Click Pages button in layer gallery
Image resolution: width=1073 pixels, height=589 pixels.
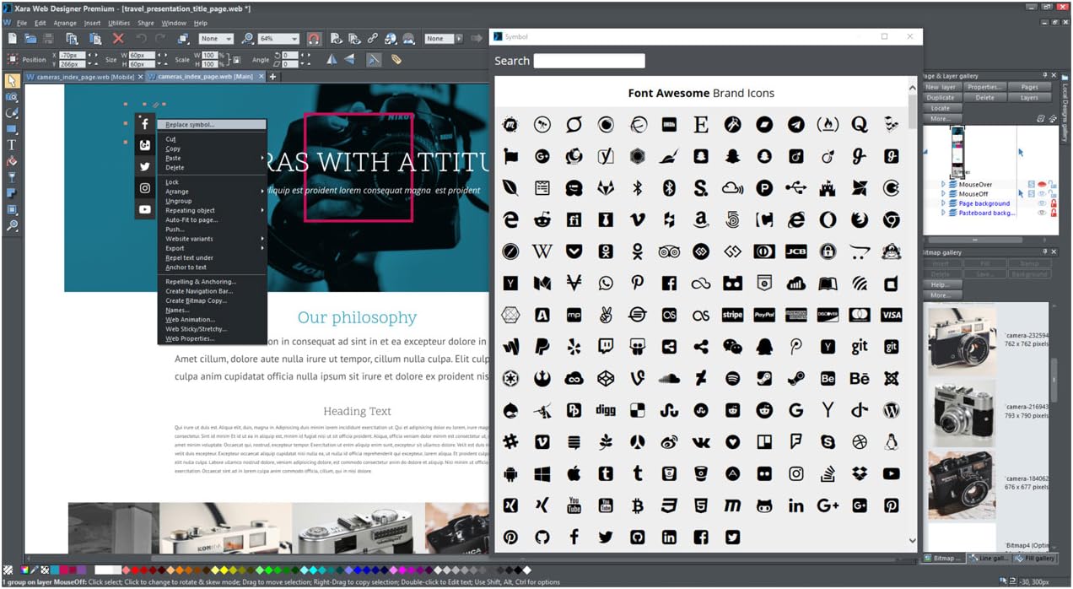tap(1029, 87)
